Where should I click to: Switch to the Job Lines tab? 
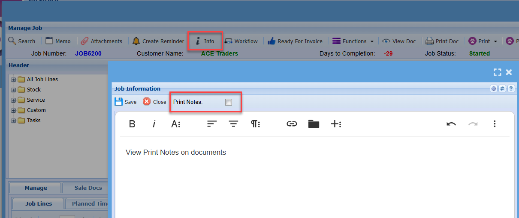(x=39, y=204)
